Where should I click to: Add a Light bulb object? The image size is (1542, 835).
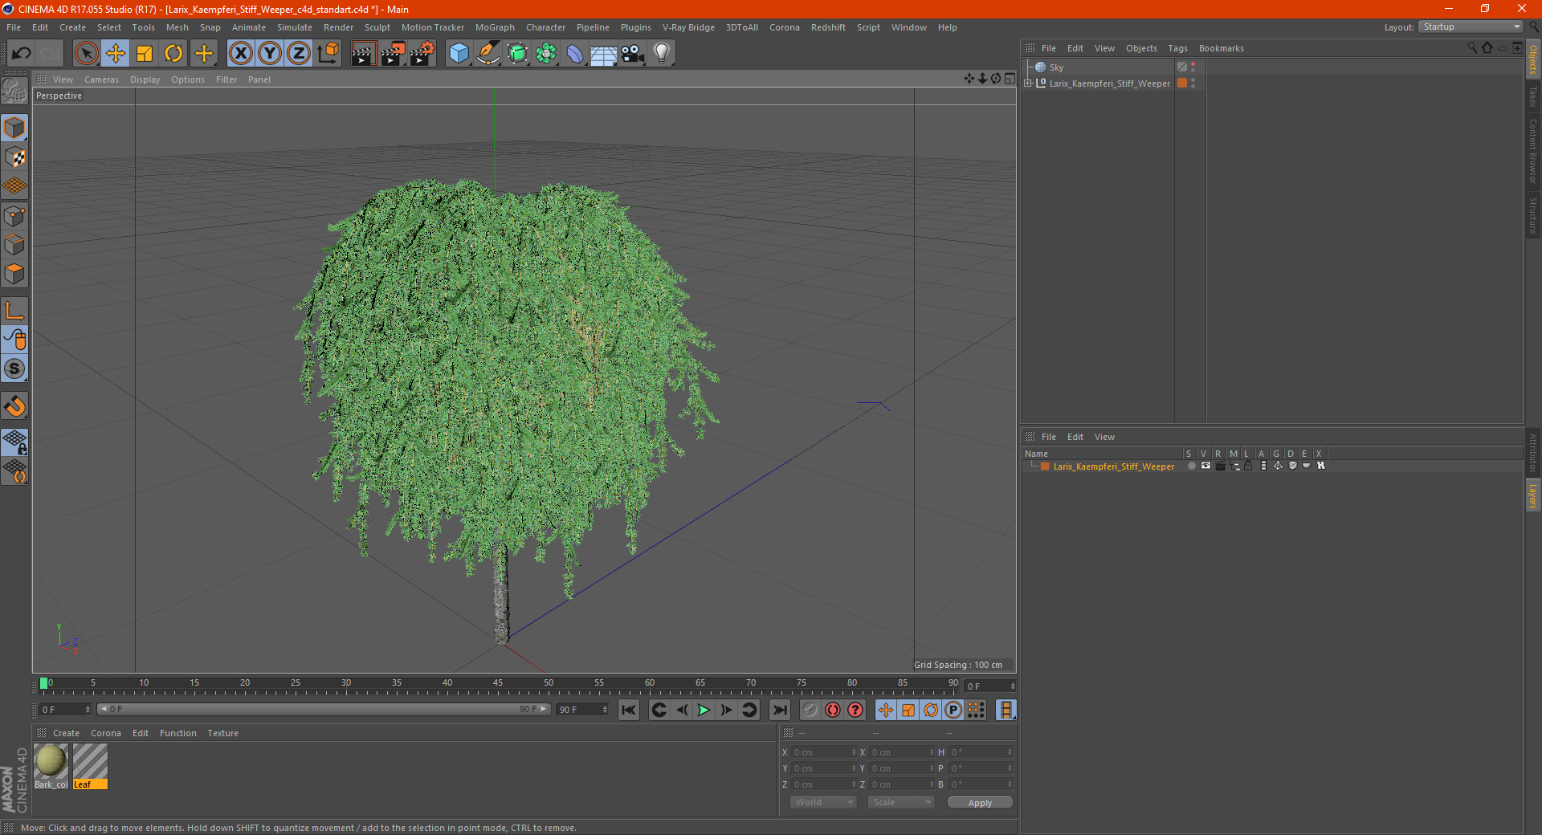click(662, 54)
